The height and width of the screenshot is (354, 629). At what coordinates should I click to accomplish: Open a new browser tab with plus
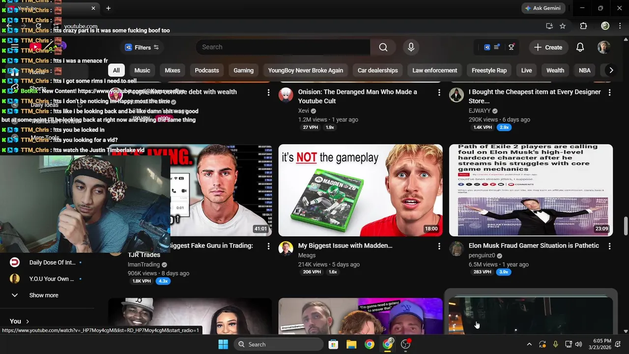pos(108,8)
